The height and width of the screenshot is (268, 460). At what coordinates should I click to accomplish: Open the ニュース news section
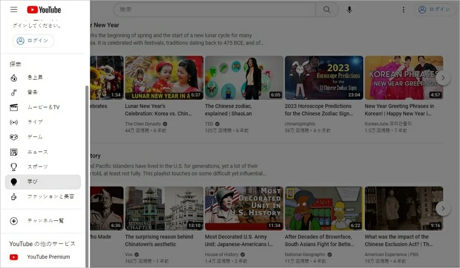tap(43, 152)
